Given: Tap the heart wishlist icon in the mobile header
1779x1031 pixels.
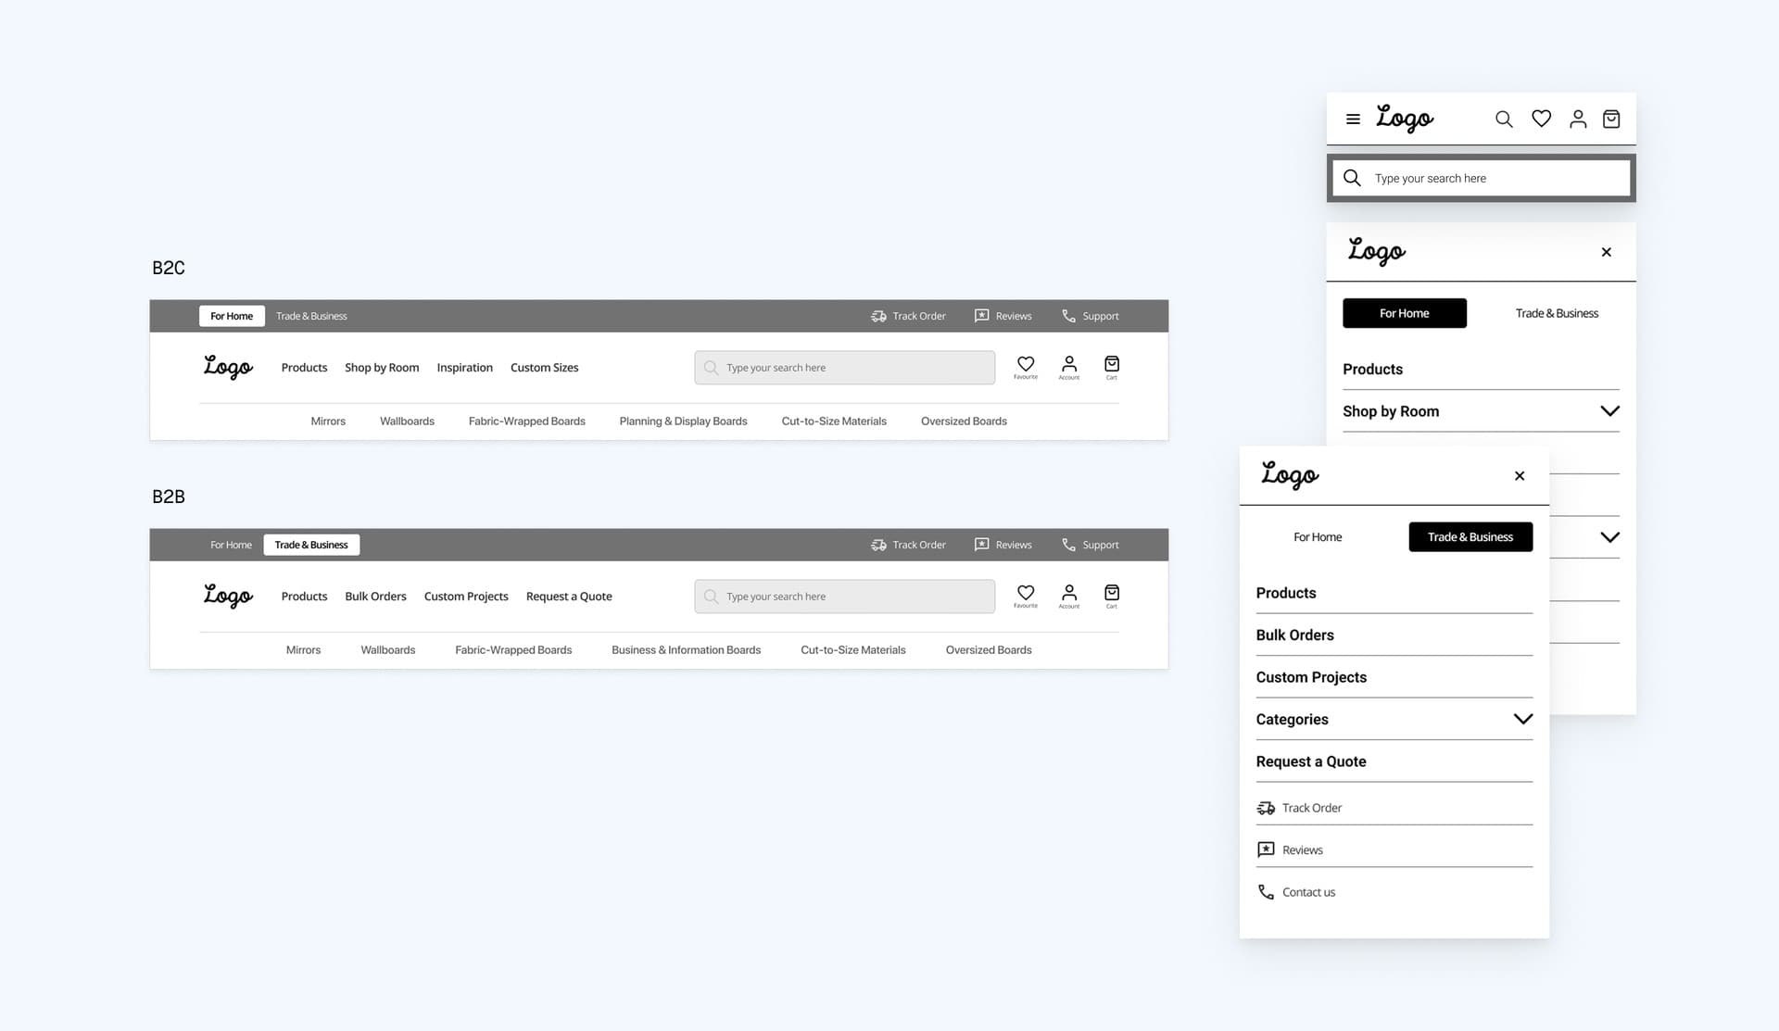Looking at the screenshot, I should click(1542, 119).
